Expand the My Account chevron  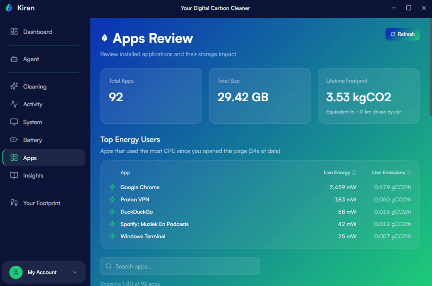75,272
